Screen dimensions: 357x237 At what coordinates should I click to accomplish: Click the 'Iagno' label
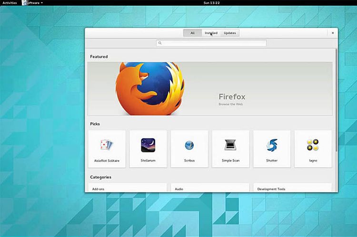click(x=313, y=161)
